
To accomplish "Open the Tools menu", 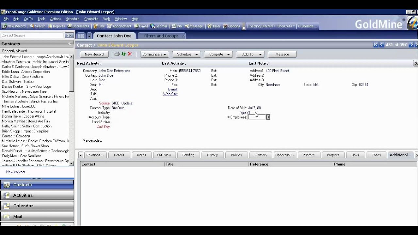I will click(x=41, y=19).
